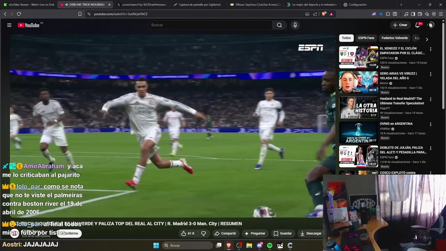The width and height of the screenshot is (446, 251).
Task: Open Leo AI sparkle icon in toolbar
Action: (x=427, y=14)
